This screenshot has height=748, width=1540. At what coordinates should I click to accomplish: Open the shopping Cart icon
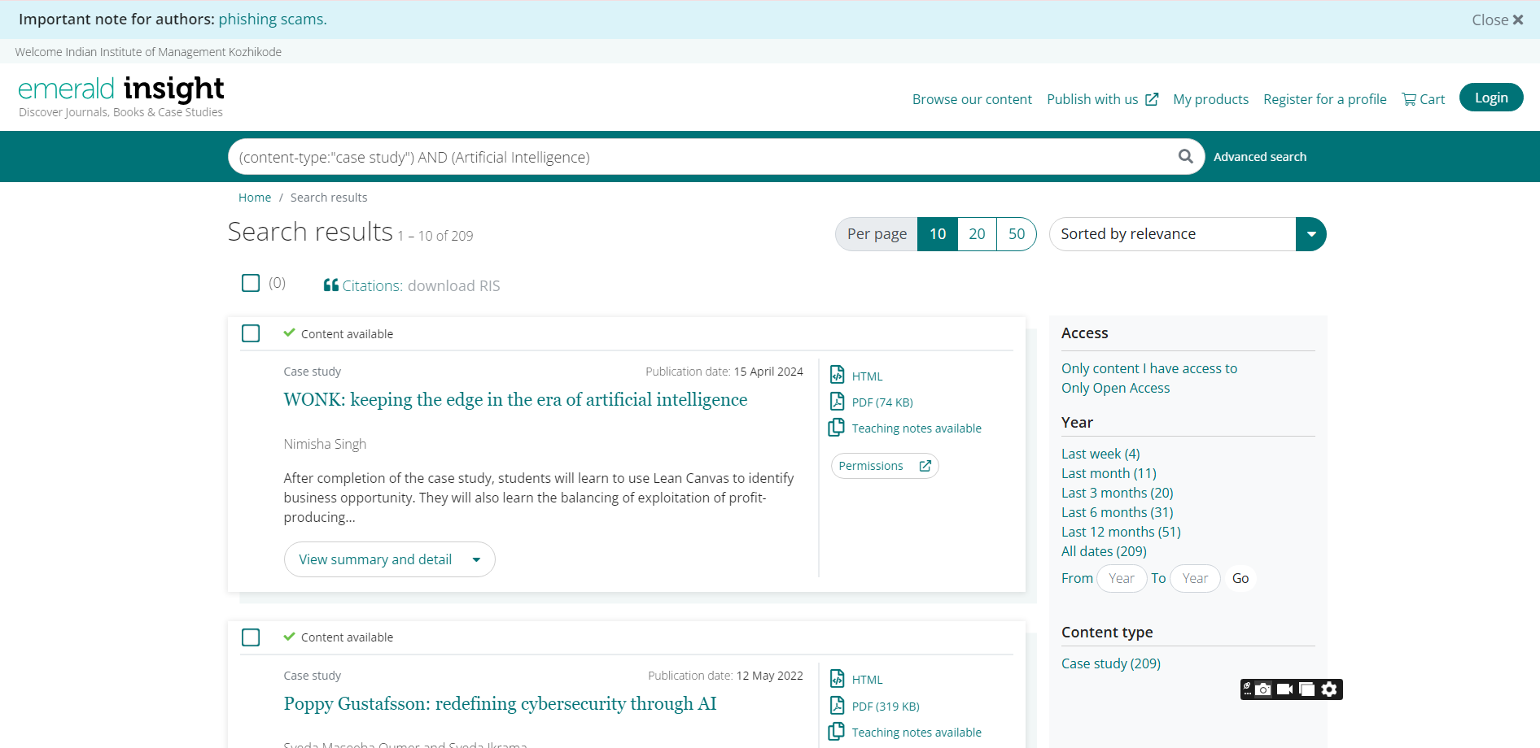coord(1409,99)
